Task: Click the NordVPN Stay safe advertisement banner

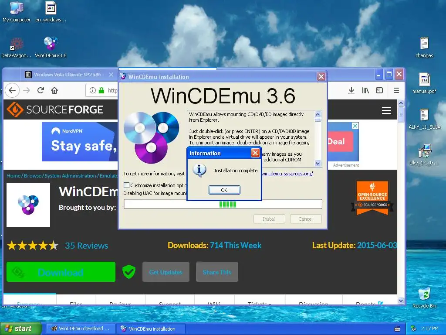Action: pyautogui.click(x=80, y=142)
